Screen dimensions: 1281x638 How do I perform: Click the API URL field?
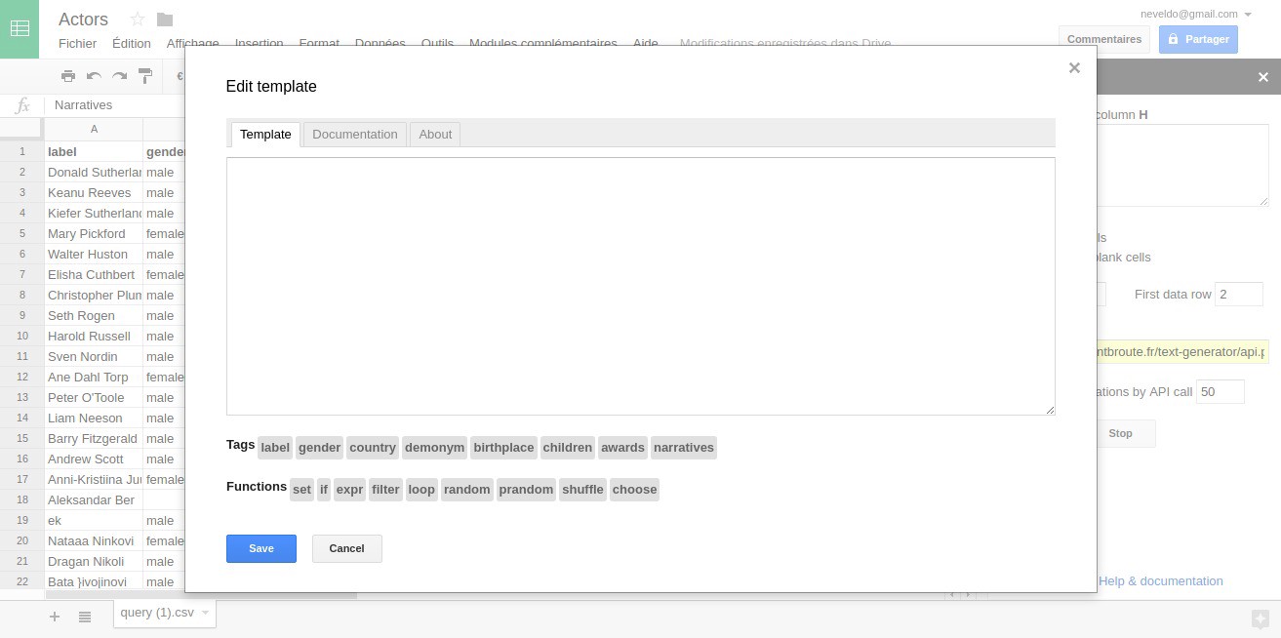pos(1182,351)
